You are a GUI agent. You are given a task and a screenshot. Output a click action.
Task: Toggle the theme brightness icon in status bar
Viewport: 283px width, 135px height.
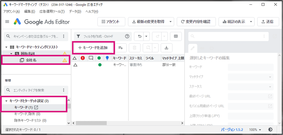(x=270, y=129)
